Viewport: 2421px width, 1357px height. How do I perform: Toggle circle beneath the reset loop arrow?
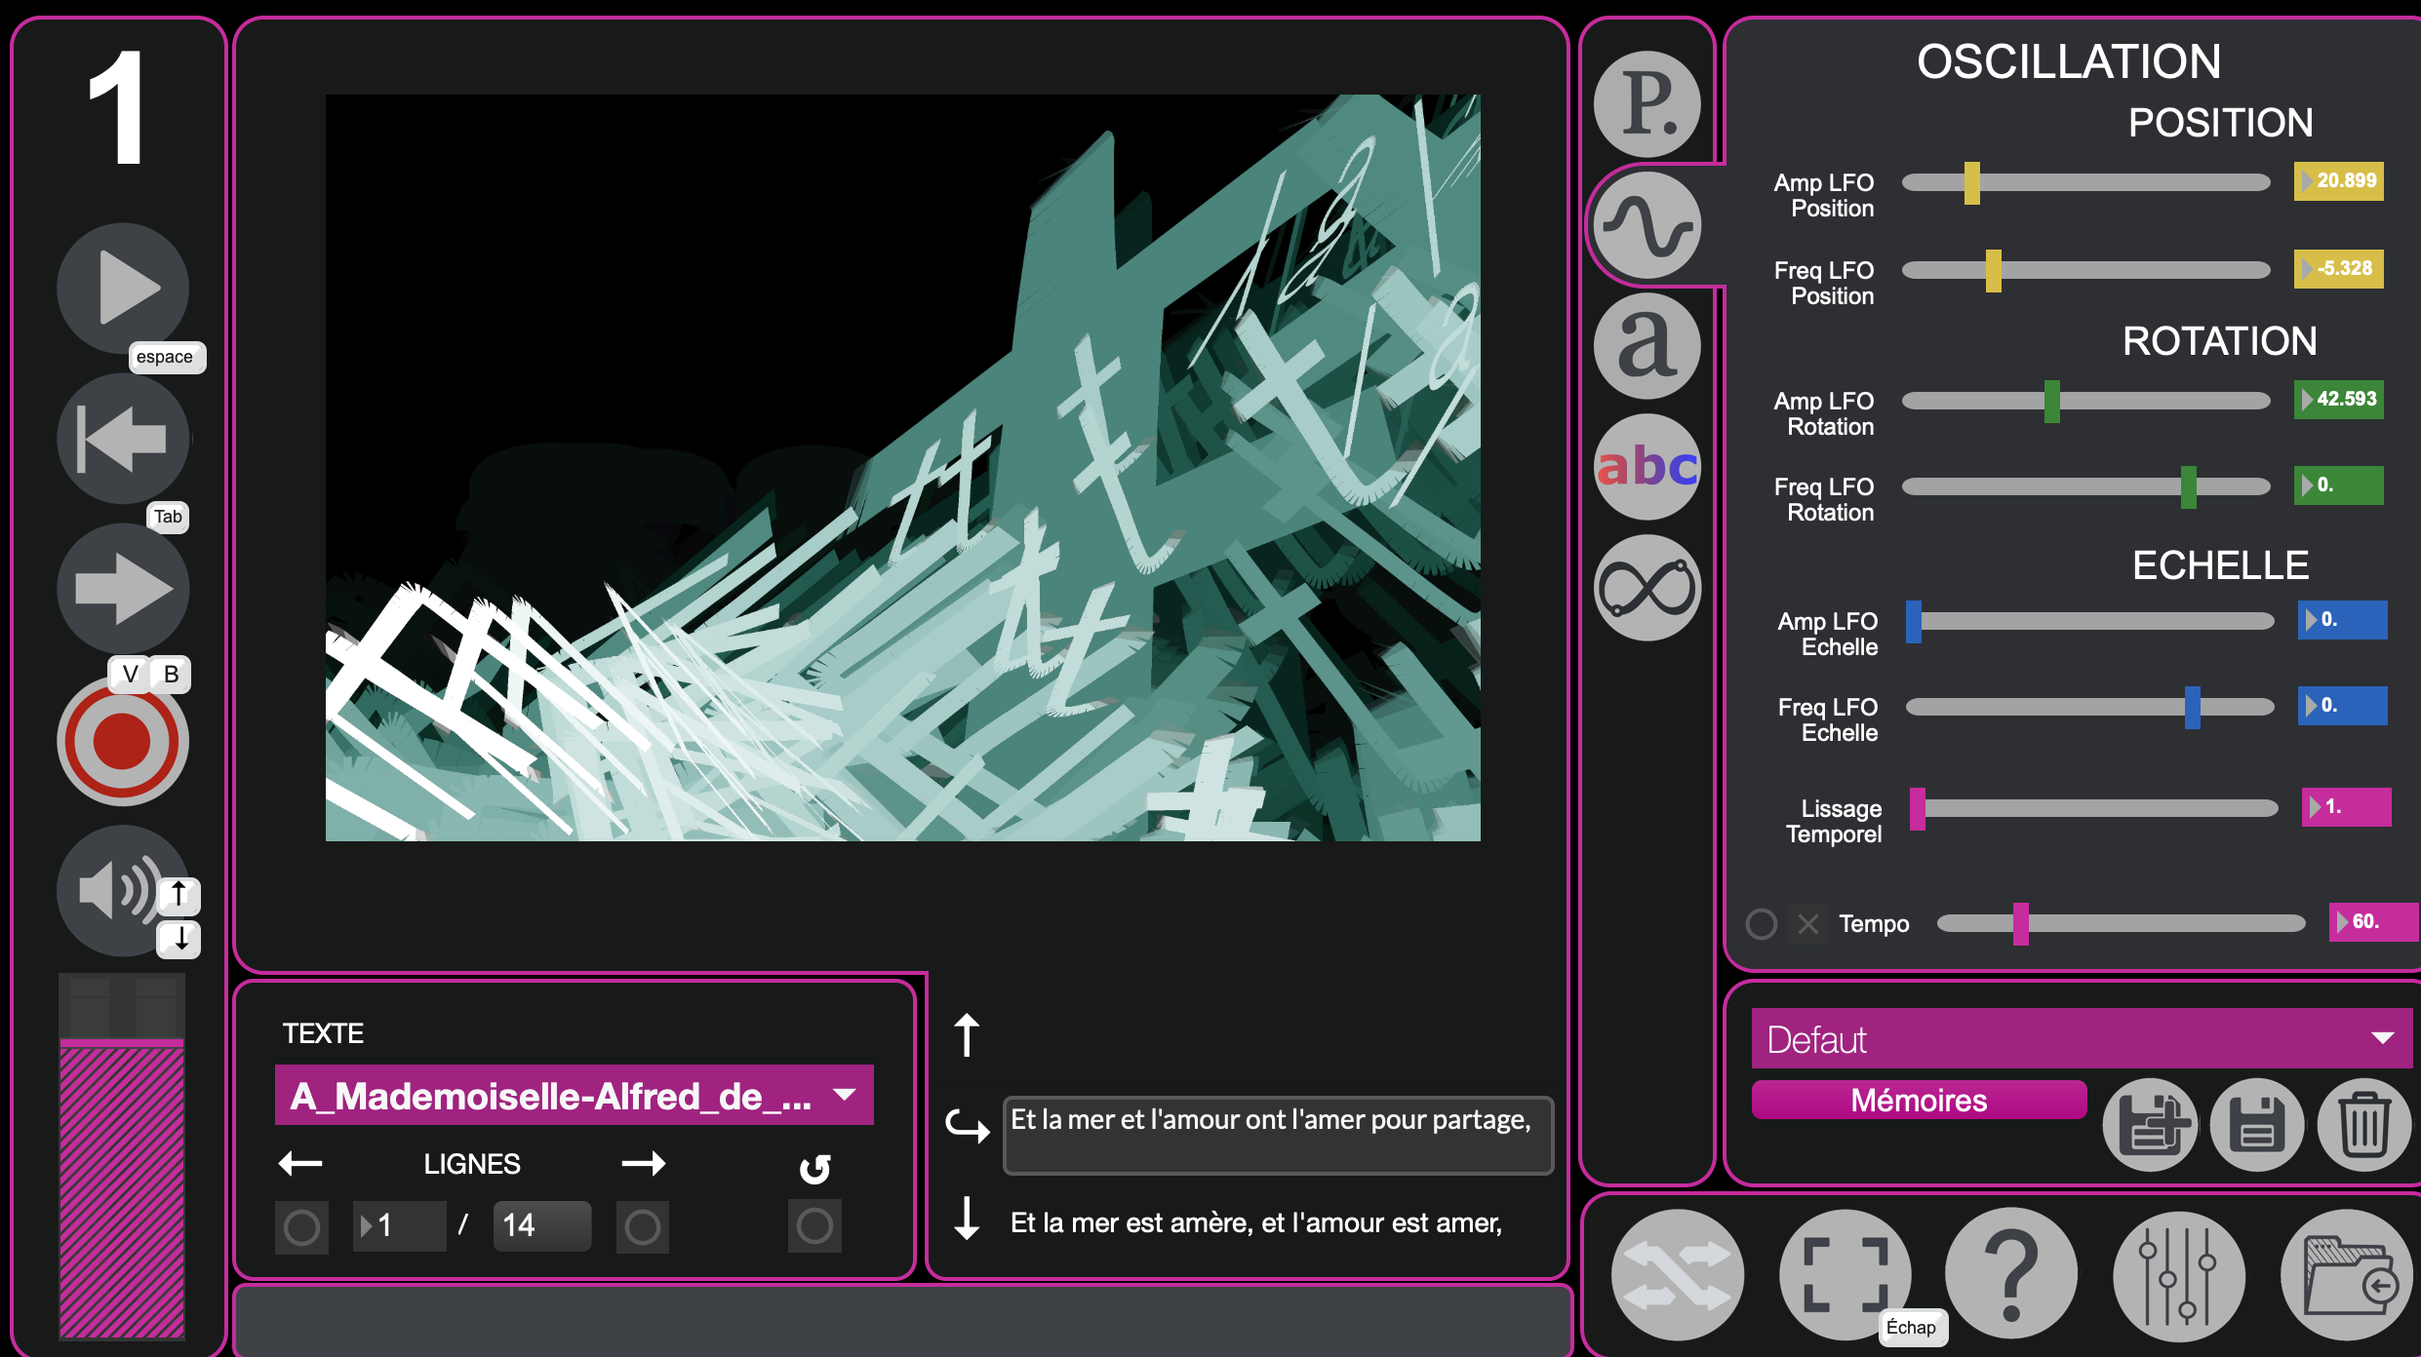click(x=814, y=1225)
